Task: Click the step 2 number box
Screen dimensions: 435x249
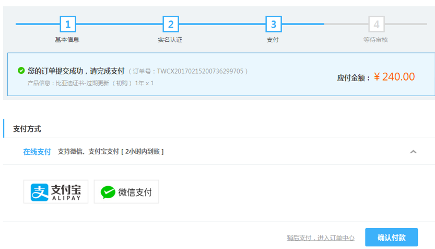Action: [170, 24]
